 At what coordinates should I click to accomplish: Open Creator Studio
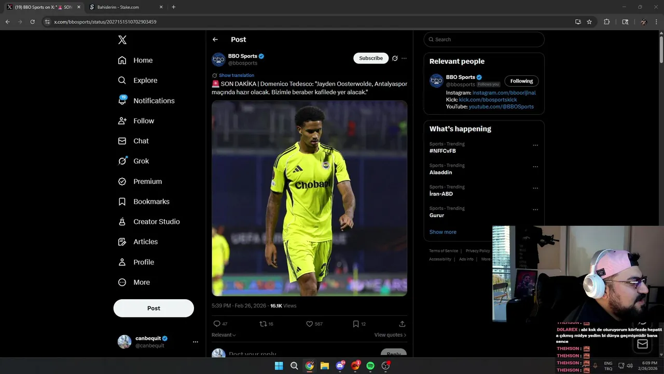pos(148,221)
